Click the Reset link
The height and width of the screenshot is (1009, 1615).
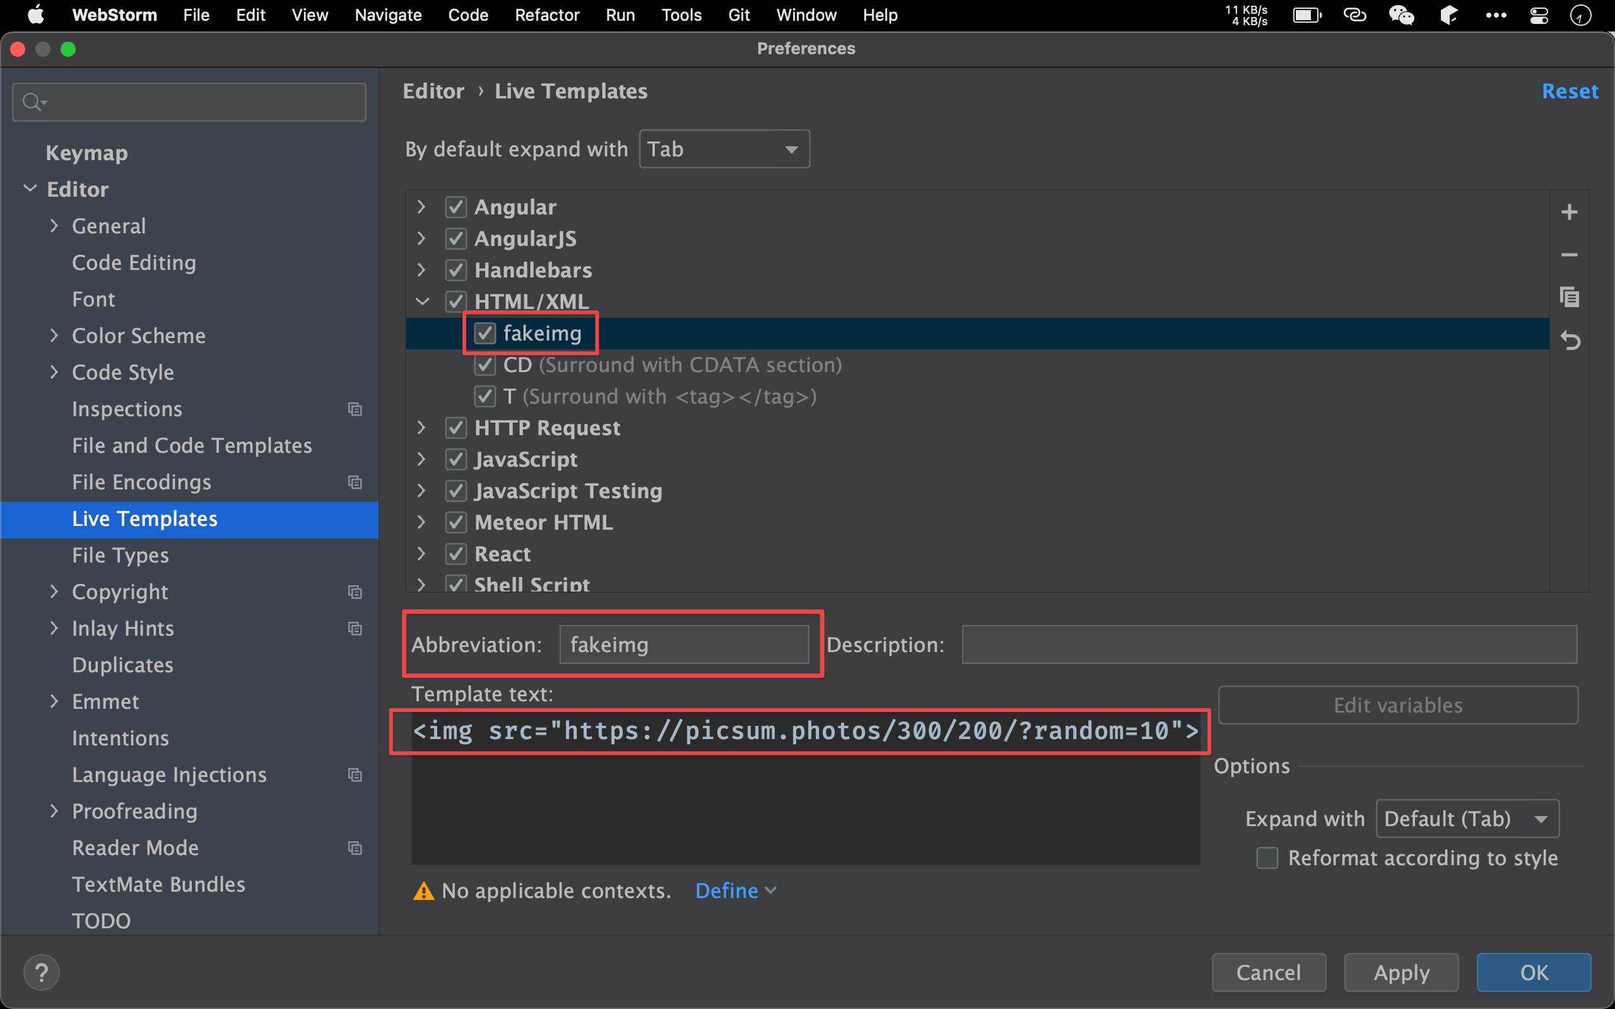[1569, 91]
